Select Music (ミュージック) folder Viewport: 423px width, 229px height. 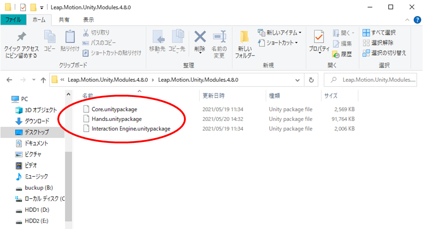[x=32, y=176]
